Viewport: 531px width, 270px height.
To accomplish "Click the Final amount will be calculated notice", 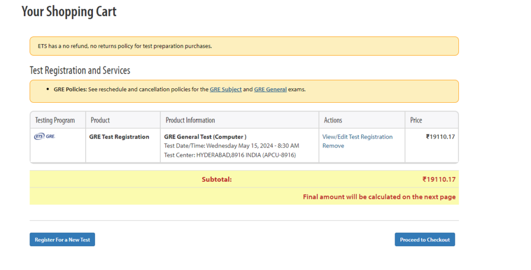I will click(379, 197).
